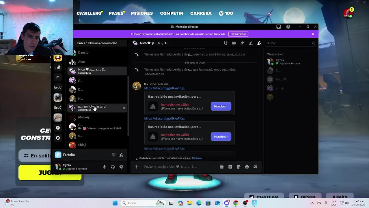Click the Windows taskbar search box
The image size is (369, 208).
pos(143,203)
